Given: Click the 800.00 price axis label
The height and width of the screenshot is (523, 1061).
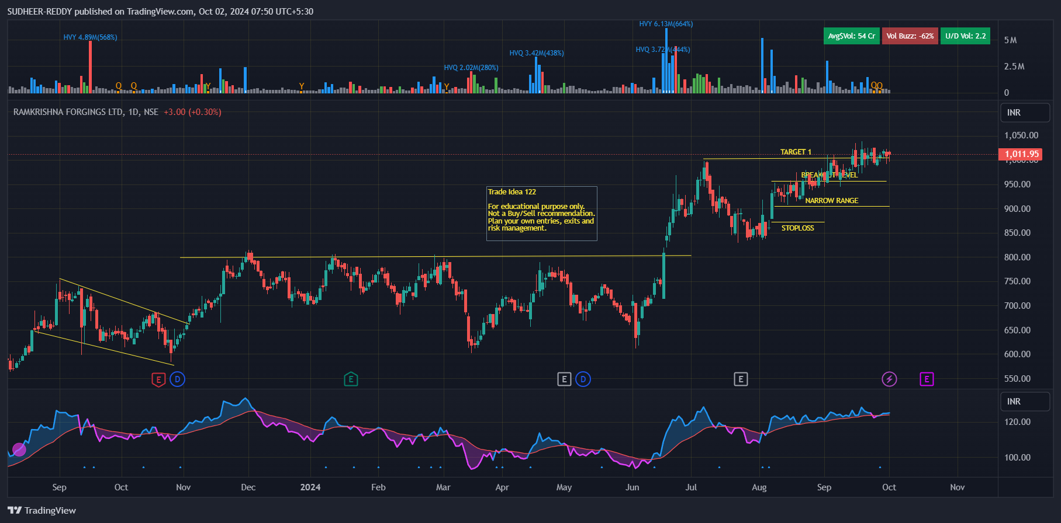Looking at the screenshot, I should click(x=1017, y=257).
